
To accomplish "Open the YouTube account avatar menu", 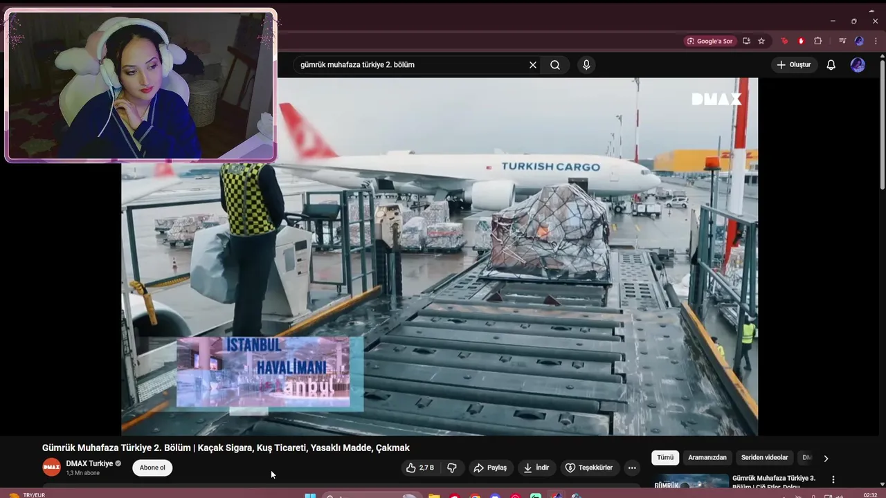I will [858, 65].
